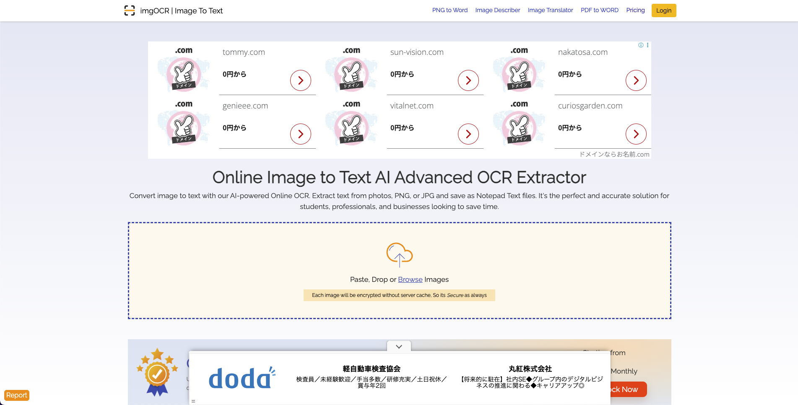Click the imgOCR scan frame logo icon
Image resolution: width=798 pixels, height=405 pixels.
click(x=130, y=10)
